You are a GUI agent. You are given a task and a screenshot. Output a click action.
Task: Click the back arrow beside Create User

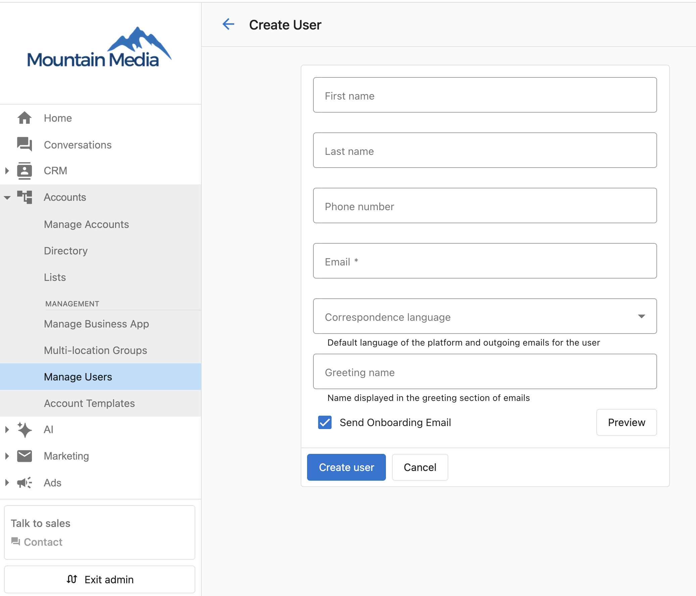[x=229, y=24]
